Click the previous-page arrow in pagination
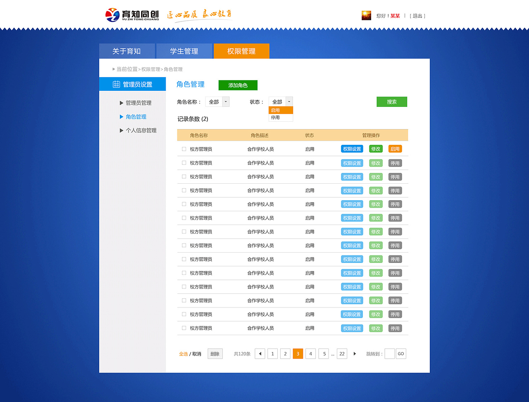The width and height of the screenshot is (529, 402). point(260,354)
